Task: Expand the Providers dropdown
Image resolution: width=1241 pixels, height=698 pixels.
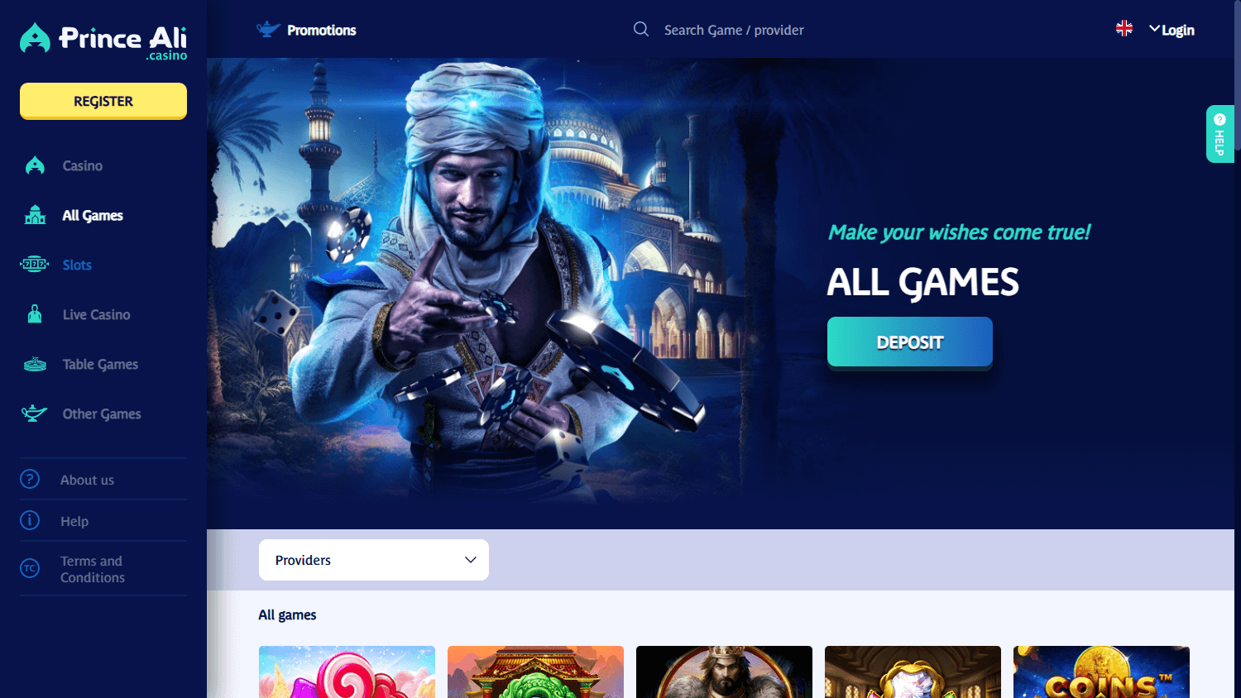Action: coord(374,560)
